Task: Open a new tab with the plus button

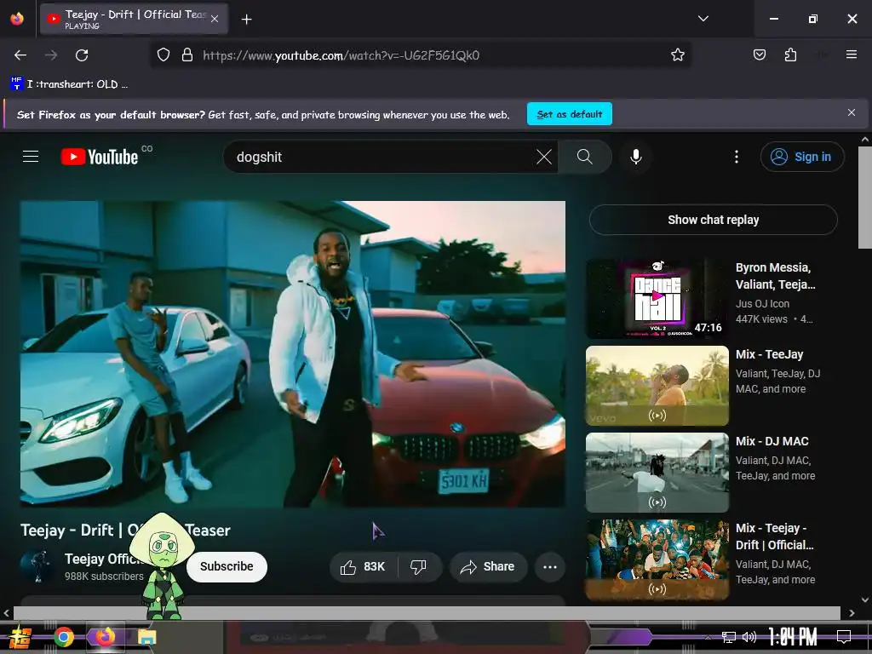Action: pyautogui.click(x=246, y=20)
